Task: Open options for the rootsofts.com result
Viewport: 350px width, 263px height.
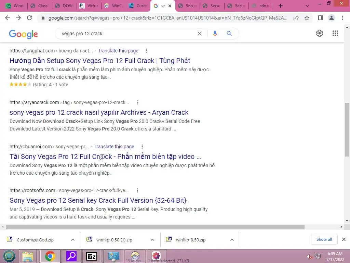Action: pyautogui.click(x=137, y=190)
